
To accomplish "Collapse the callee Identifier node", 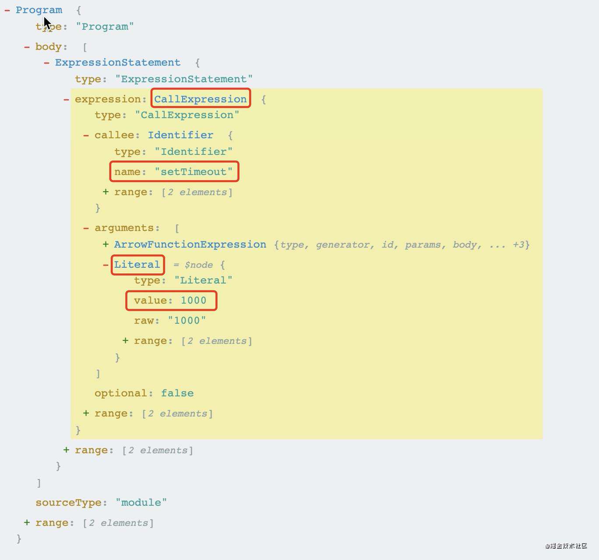I will (86, 135).
